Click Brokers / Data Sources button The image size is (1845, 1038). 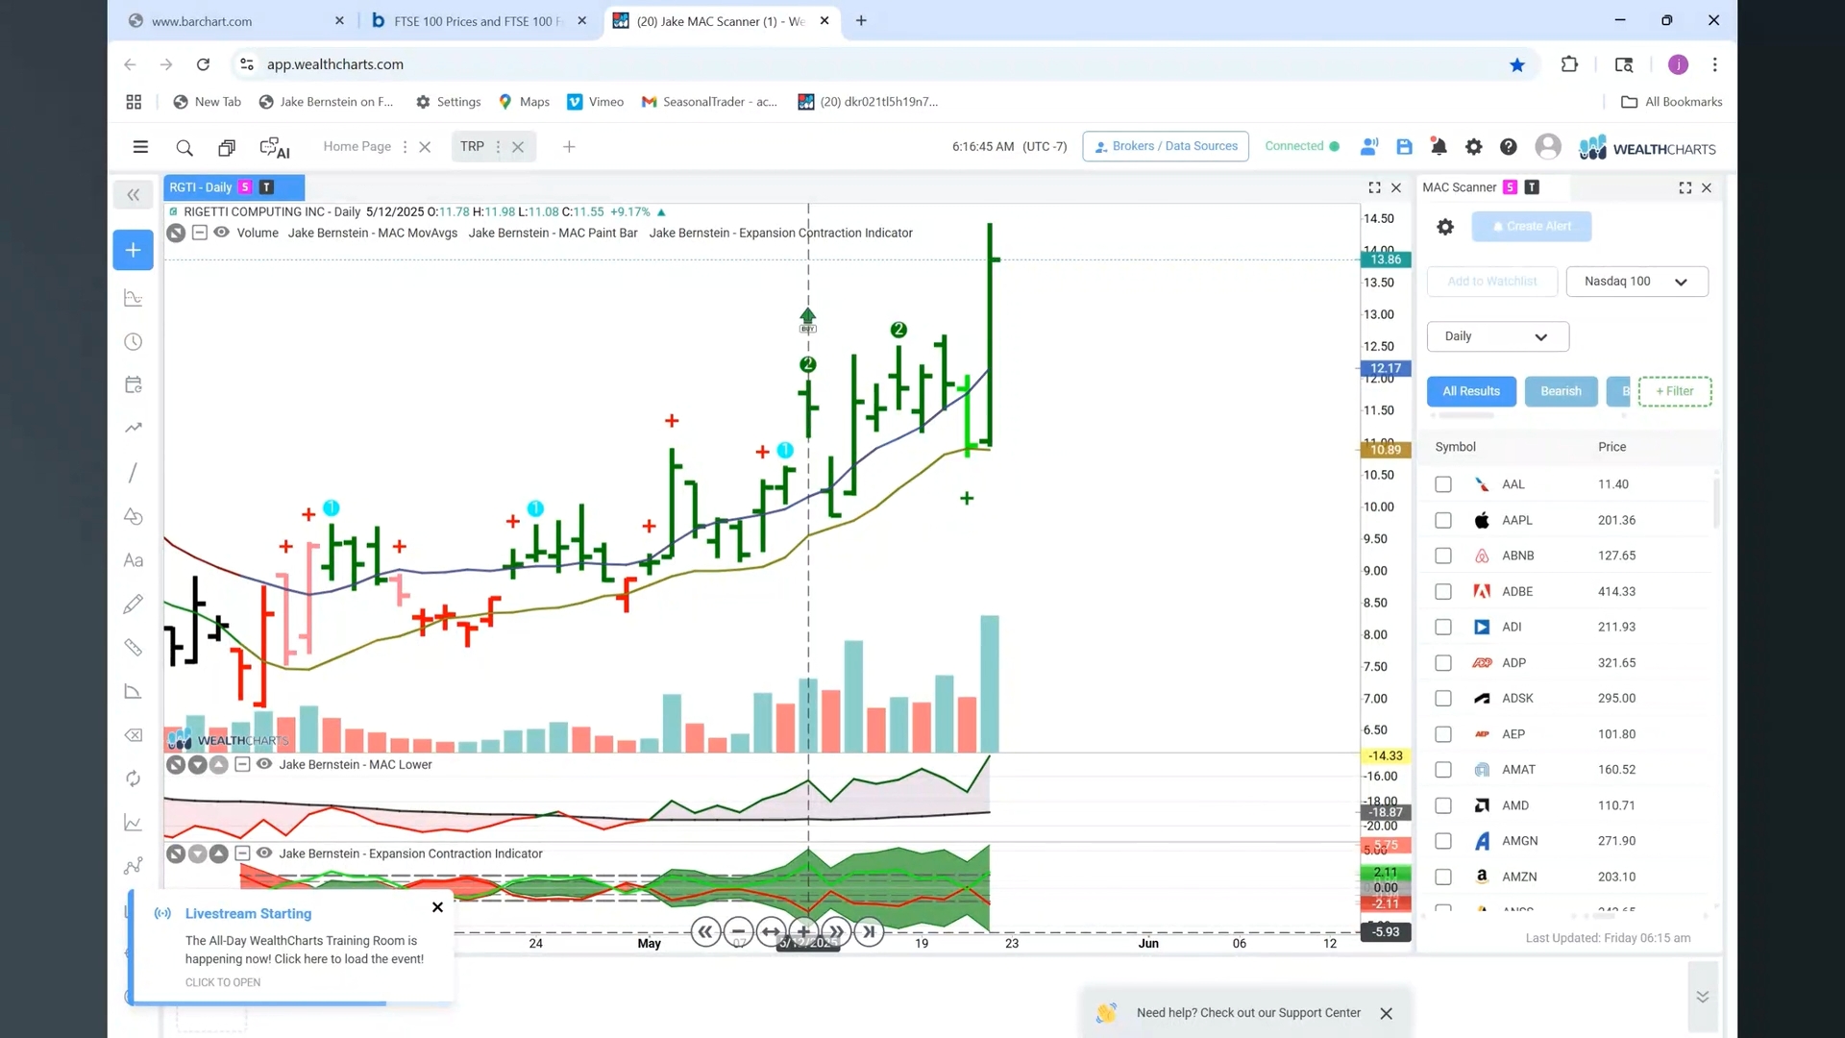coord(1166,146)
